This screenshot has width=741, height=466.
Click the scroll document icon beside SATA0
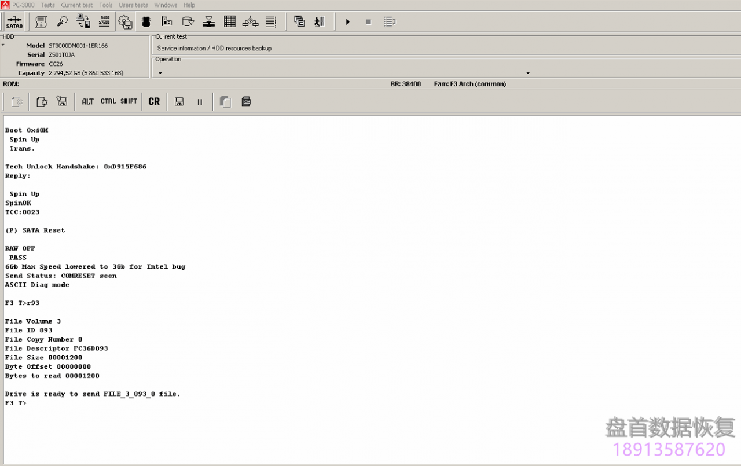(x=41, y=22)
